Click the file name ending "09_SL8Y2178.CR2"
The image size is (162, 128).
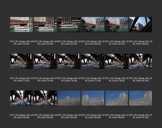117,79
